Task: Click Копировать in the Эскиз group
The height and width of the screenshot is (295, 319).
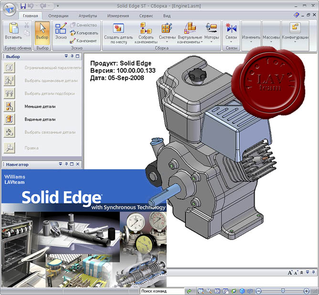Action: pyautogui.click(x=84, y=33)
